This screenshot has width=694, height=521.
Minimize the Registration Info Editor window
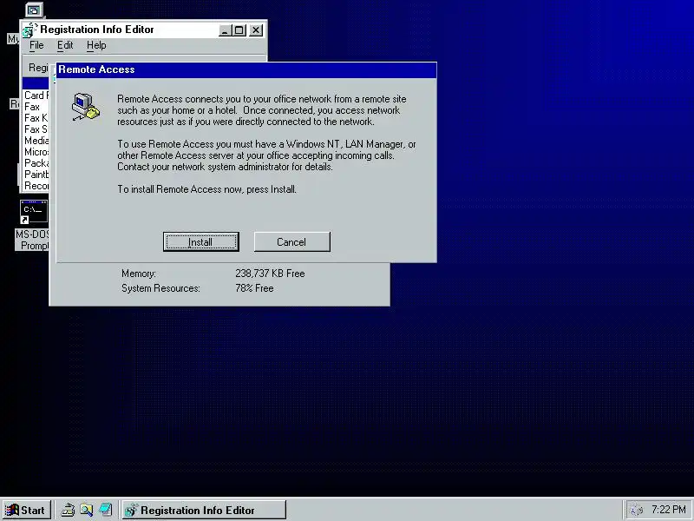click(x=225, y=30)
